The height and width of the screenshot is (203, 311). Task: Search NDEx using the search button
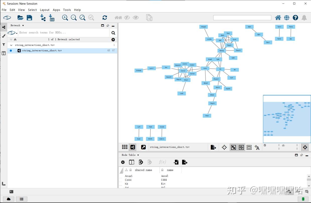coord(113,33)
